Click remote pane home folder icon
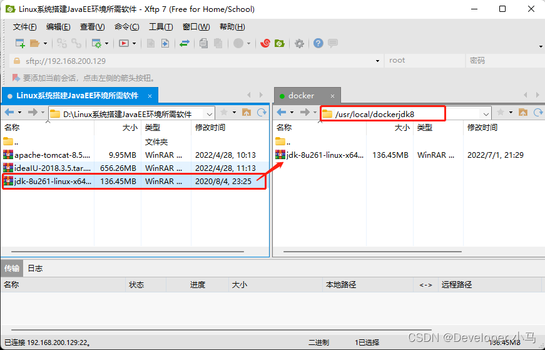Screen dimensions: 545x350 click(x=522, y=112)
